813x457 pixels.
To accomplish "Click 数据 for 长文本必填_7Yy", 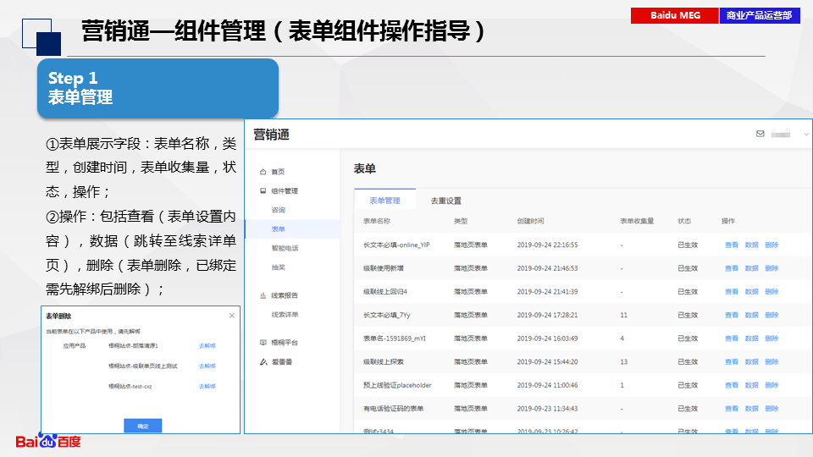I will pos(752,315).
